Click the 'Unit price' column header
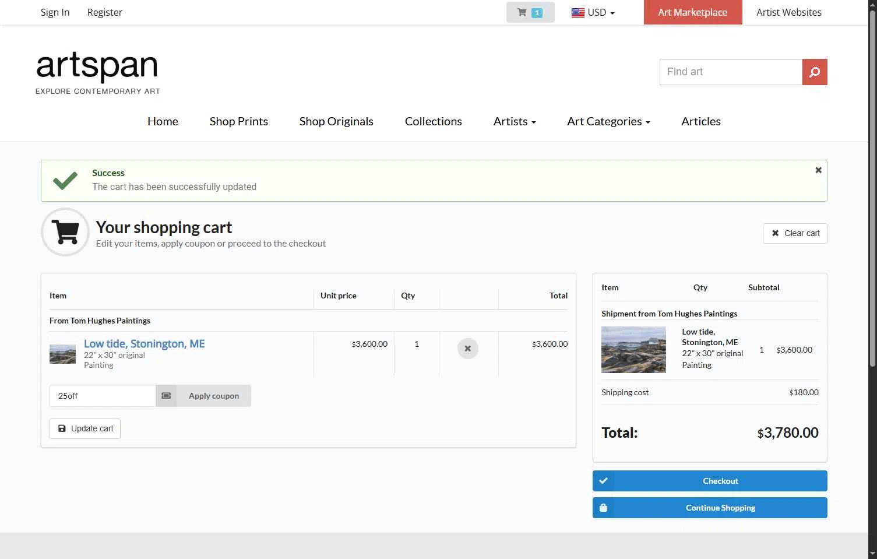 pos(339,296)
